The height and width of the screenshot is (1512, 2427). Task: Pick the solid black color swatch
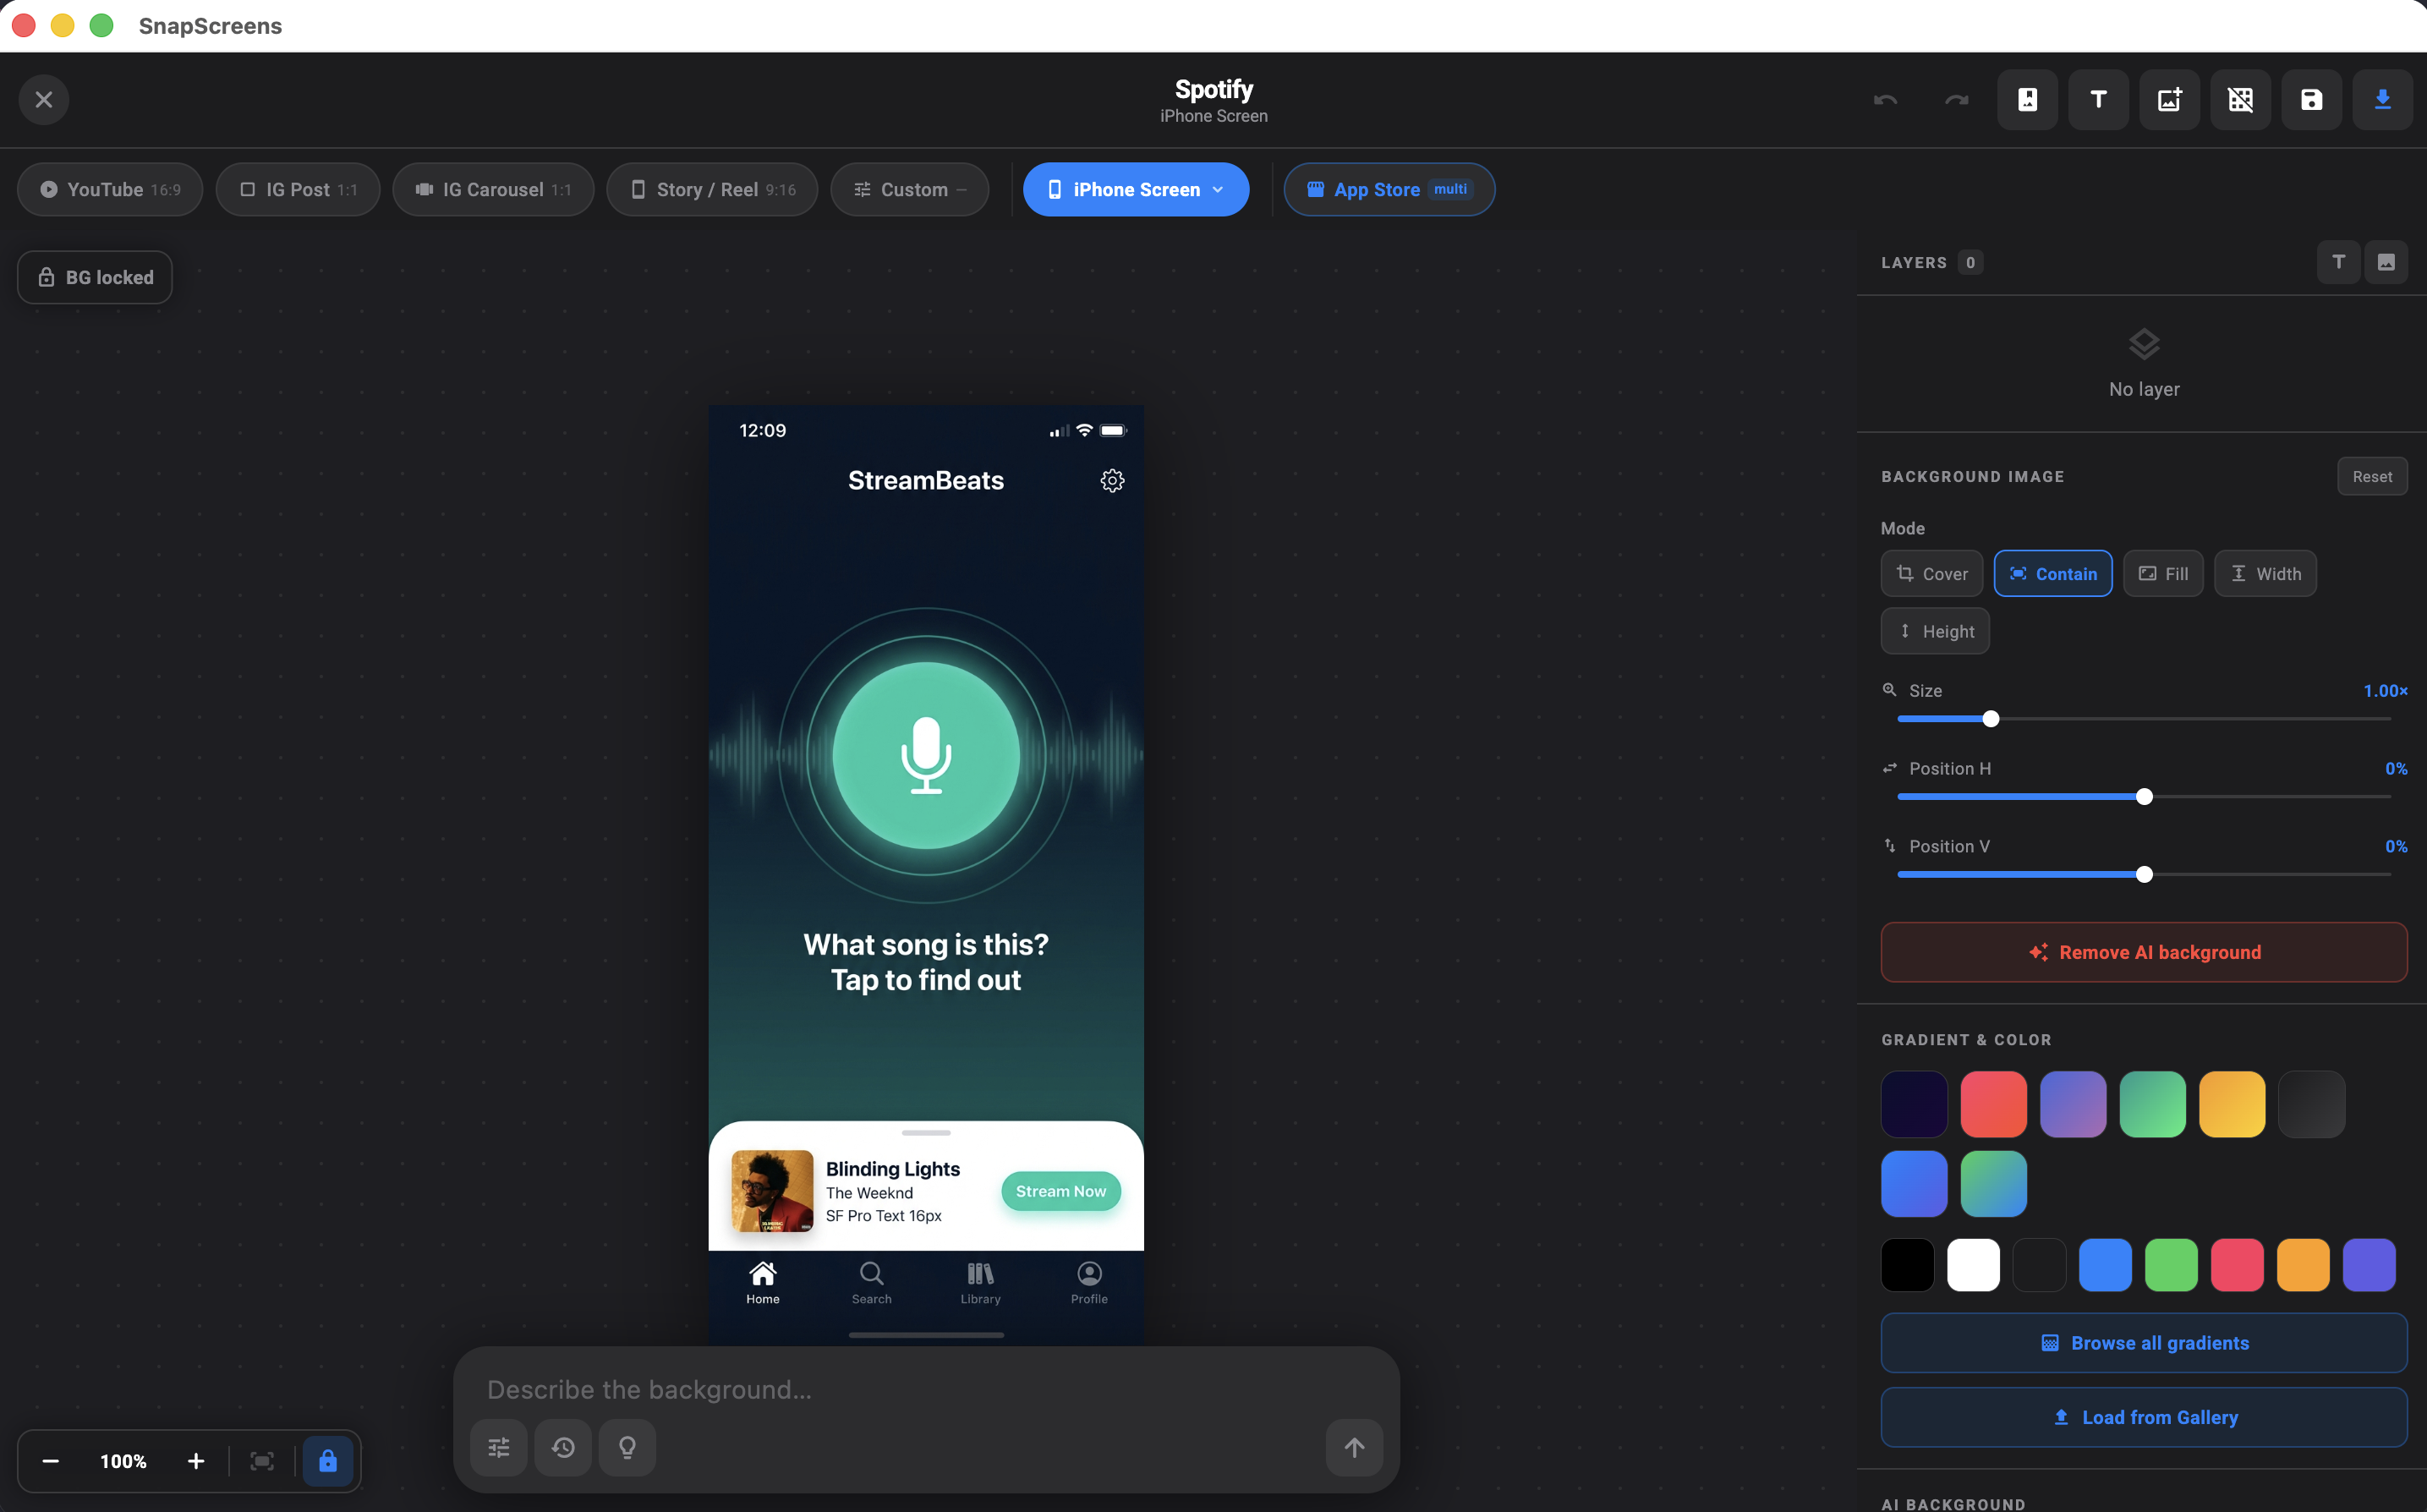tap(1907, 1265)
